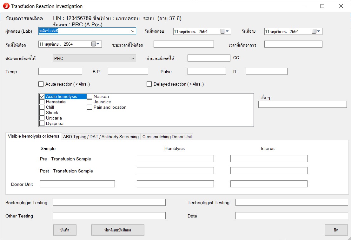Uncheck the Acute hemolysis checkbox
Image resolution: width=351 pixels, height=240 pixels.
pyautogui.click(x=42, y=96)
